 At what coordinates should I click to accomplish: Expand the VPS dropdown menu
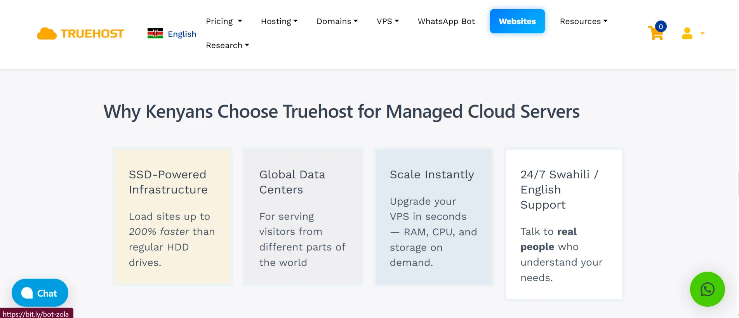click(x=388, y=21)
